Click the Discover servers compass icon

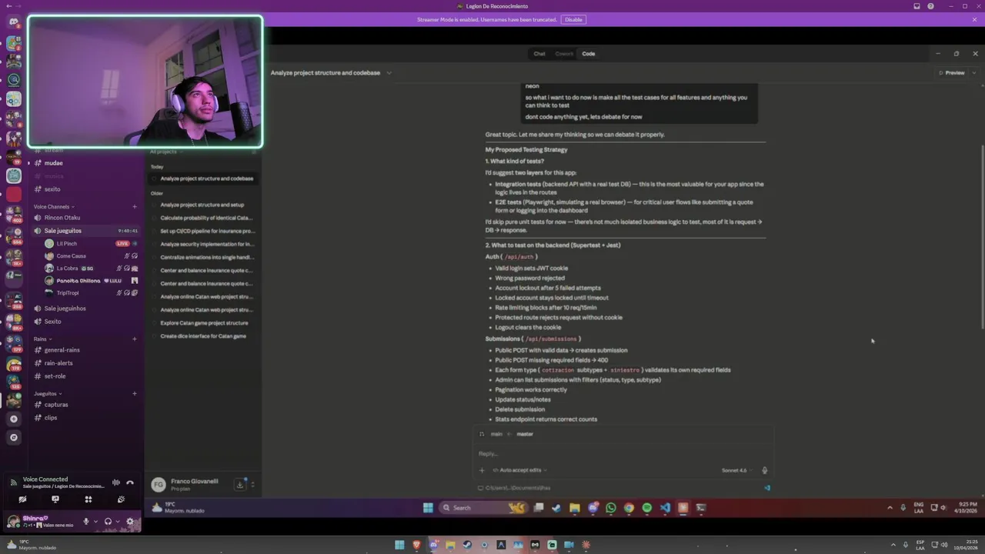13,438
